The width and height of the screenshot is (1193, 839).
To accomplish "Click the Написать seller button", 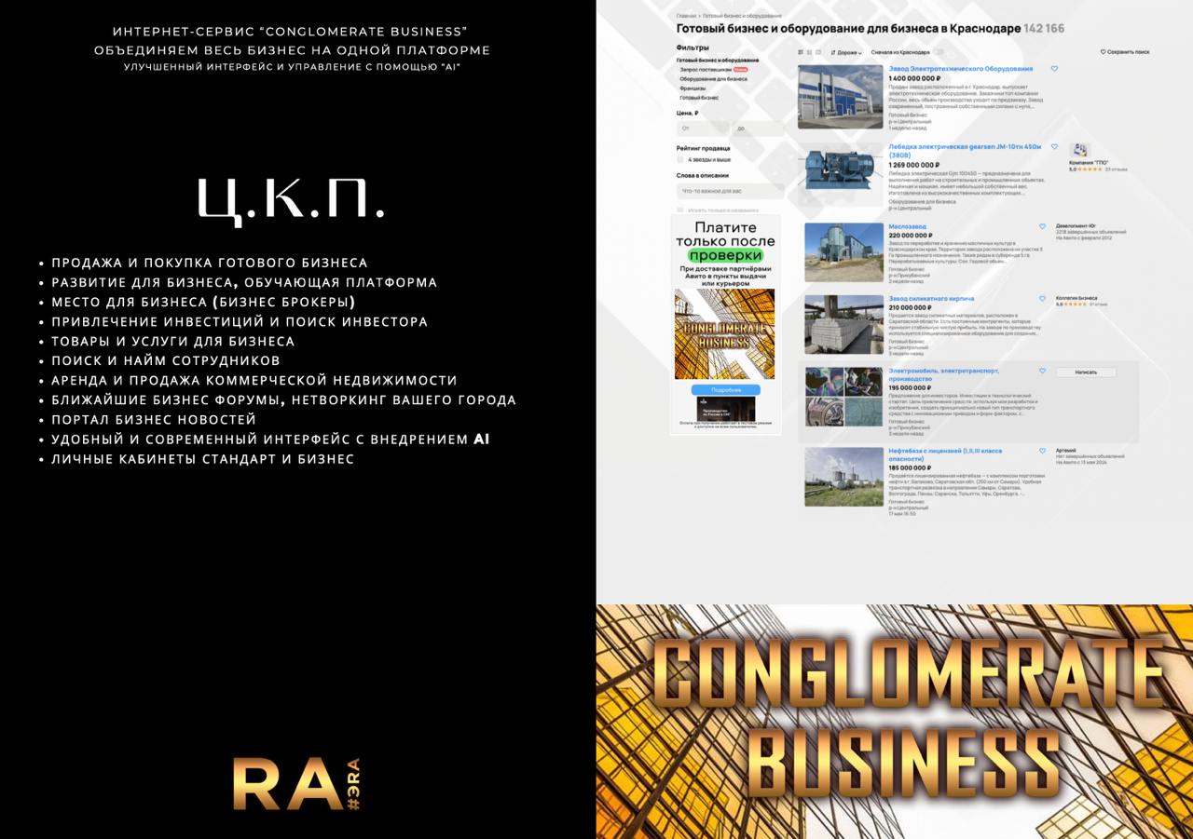I will click(x=1086, y=372).
